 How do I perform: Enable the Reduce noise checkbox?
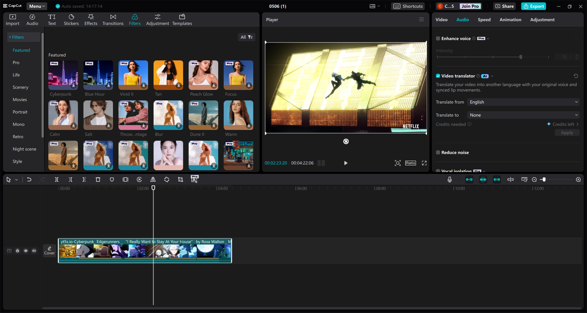click(438, 152)
